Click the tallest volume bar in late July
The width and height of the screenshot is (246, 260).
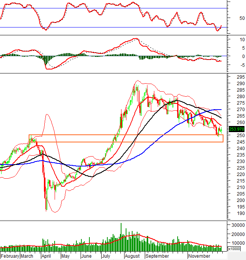[x=121, y=237]
